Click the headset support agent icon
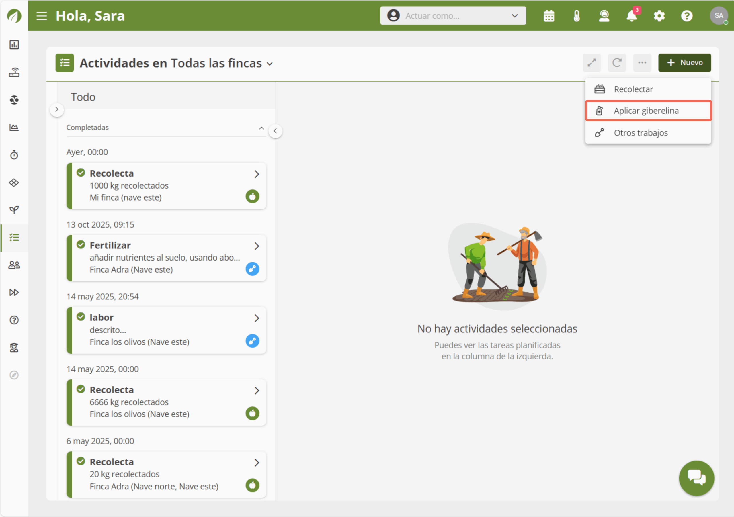The width and height of the screenshot is (734, 517). tap(604, 16)
